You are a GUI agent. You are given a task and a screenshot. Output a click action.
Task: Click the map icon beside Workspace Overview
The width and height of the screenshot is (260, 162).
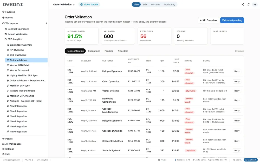point(8,45)
